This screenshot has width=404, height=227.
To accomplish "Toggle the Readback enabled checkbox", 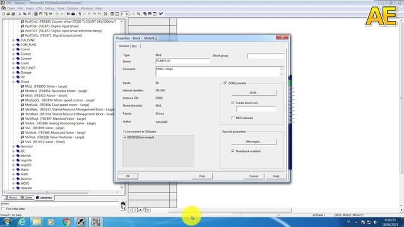I will (x=233, y=151).
